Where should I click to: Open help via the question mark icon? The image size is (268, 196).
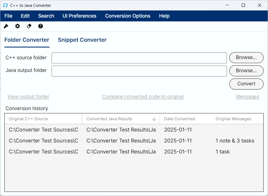point(41,26)
